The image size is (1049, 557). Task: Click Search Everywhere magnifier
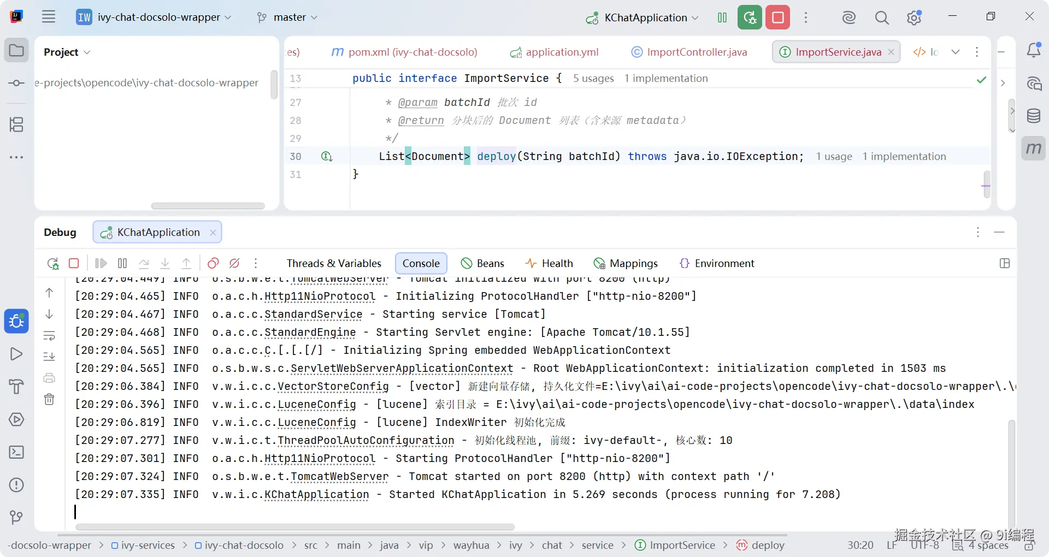pos(881,17)
